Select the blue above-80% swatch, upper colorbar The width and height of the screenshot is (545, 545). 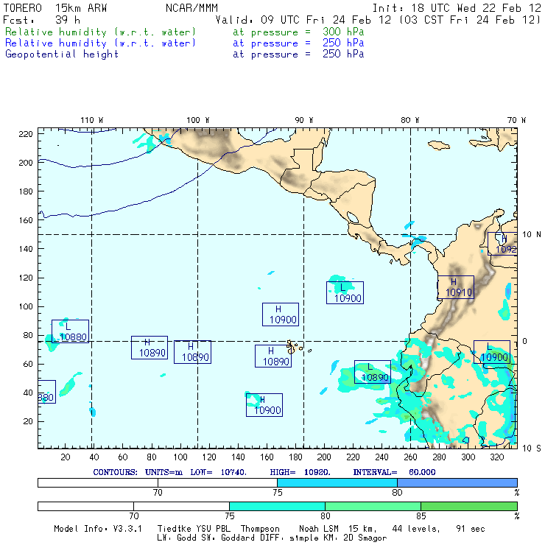click(x=457, y=482)
